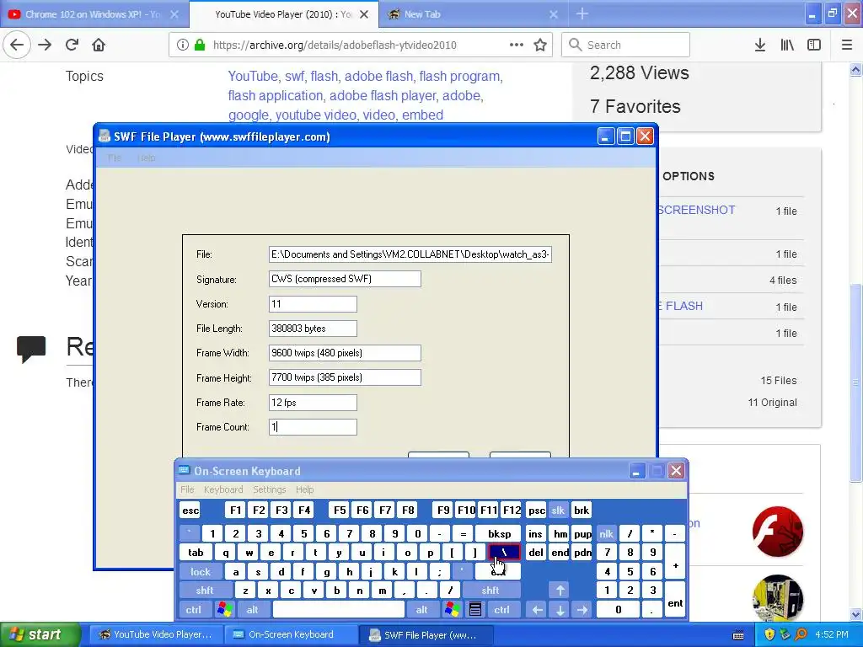Toggle the left shft key on keyboard
The width and height of the screenshot is (863, 647).
pos(205,591)
